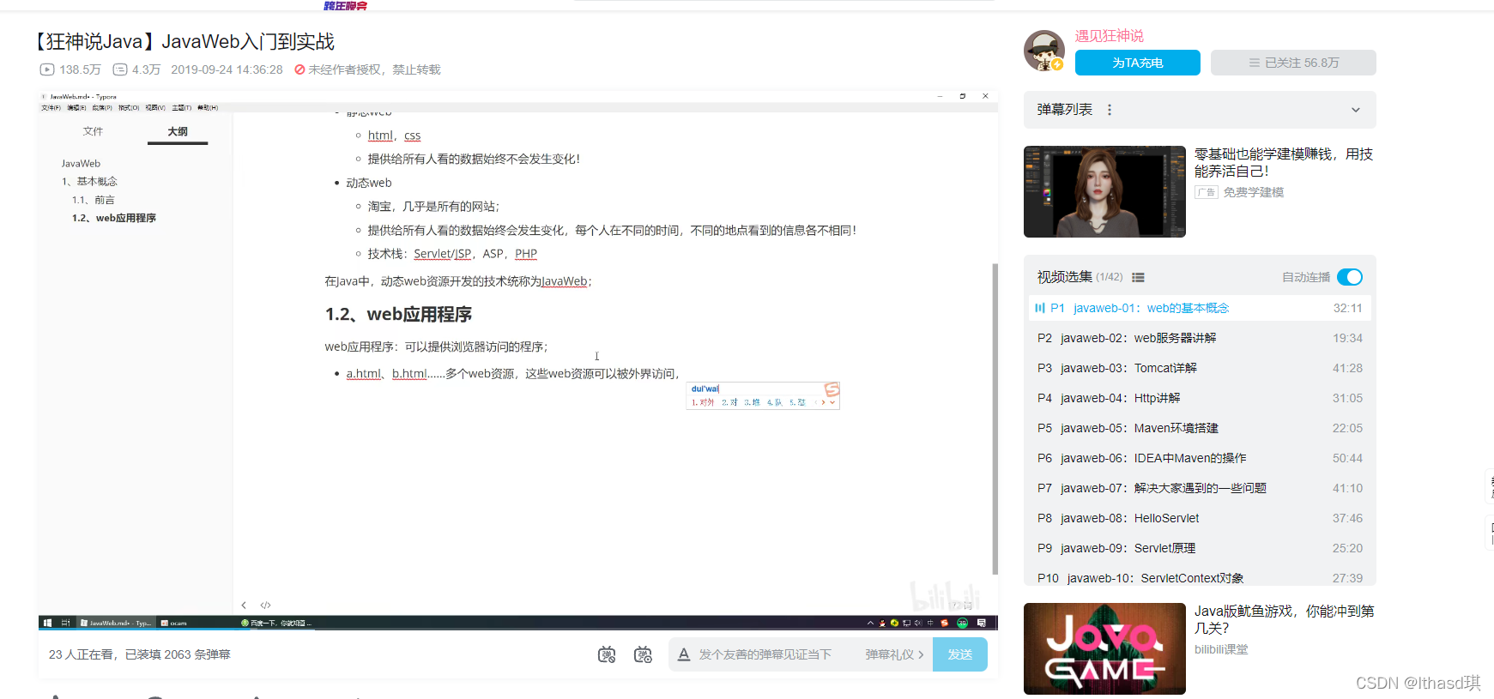Play P7 javaweb-07 解决大家遇到的一些问题
The width and height of the screenshot is (1494, 699).
click(x=1200, y=488)
